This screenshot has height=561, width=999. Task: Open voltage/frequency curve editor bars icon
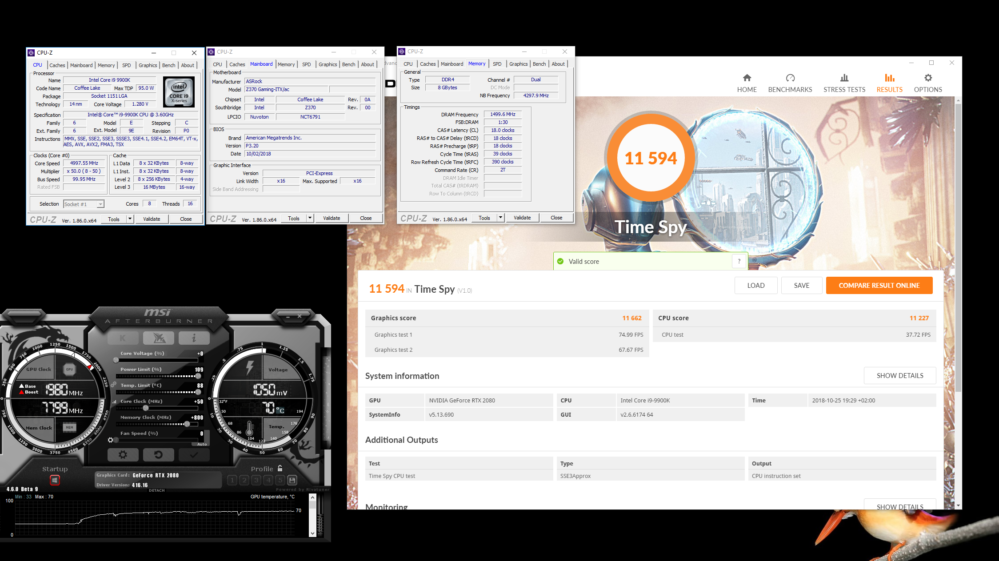(x=114, y=402)
